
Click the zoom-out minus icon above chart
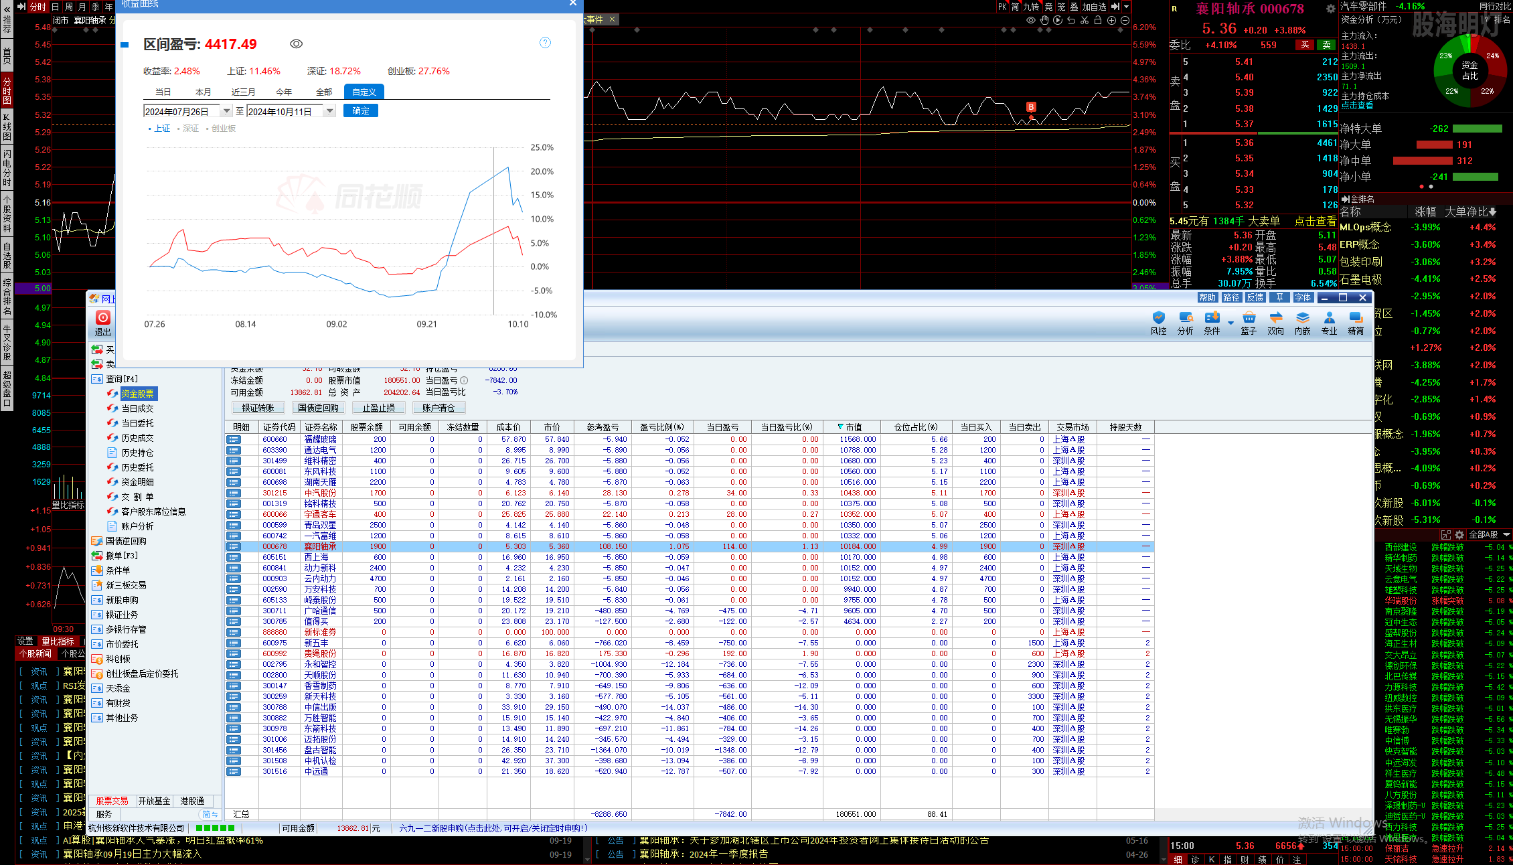click(x=1125, y=20)
